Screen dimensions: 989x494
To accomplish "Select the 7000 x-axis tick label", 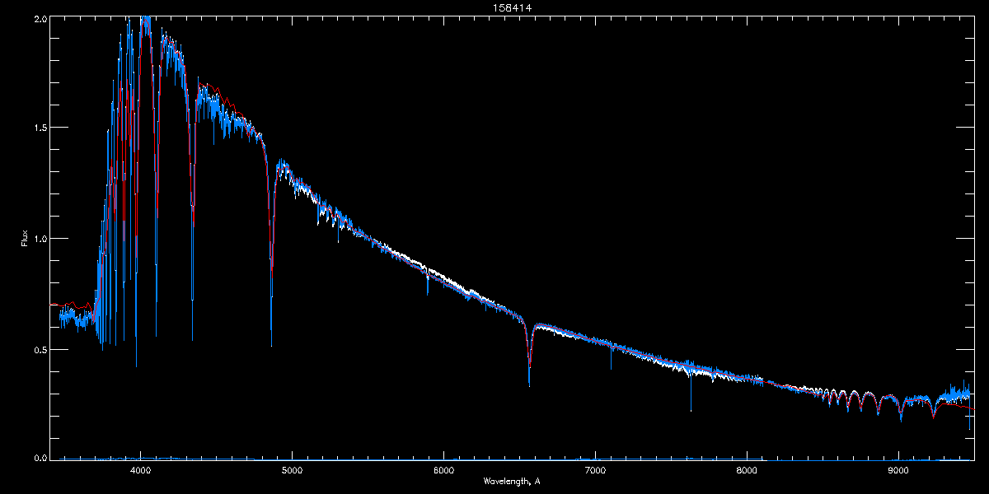I will point(595,470).
